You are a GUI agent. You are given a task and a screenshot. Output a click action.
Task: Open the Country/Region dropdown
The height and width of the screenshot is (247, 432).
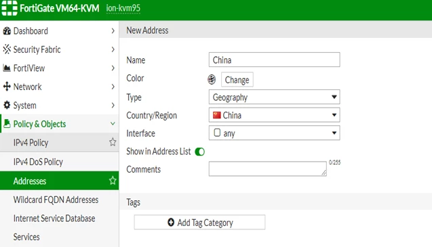tap(275, 115)
